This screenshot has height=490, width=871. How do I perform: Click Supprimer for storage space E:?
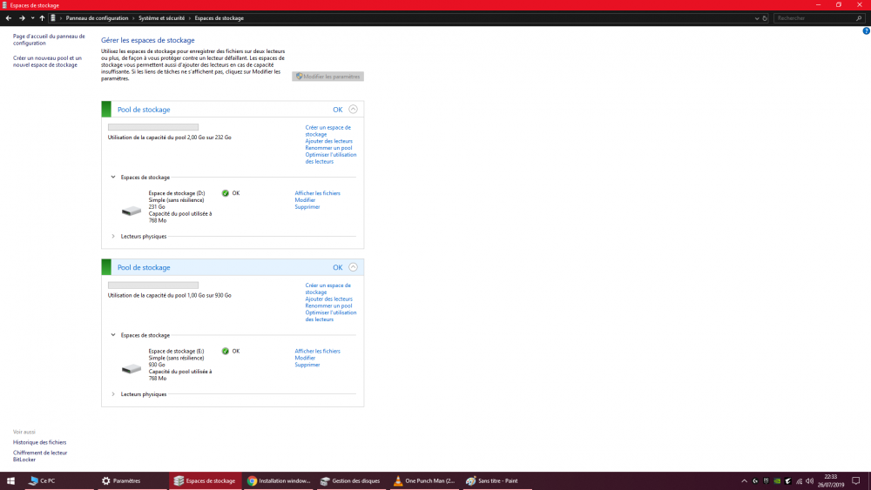[x=307, y=366]
